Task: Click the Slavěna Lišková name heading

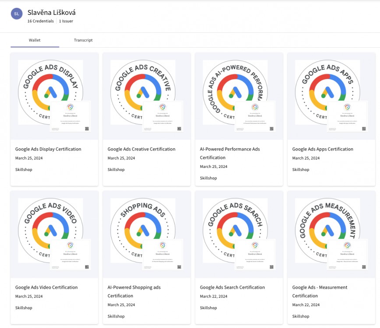Action: [x=51, y=12]
